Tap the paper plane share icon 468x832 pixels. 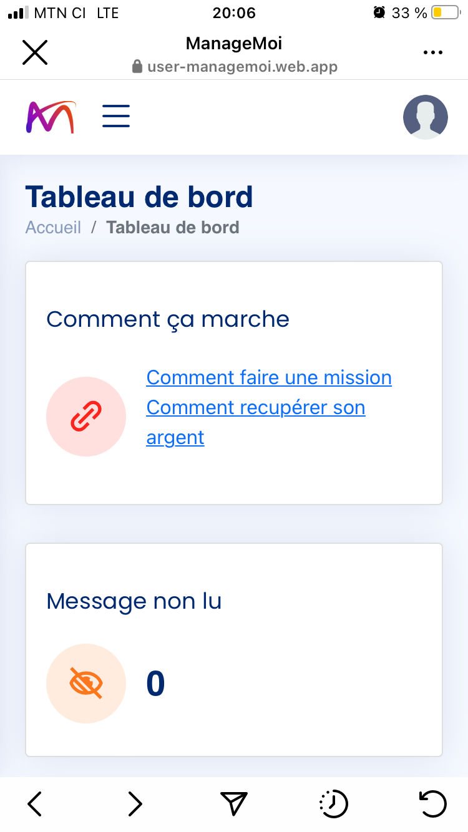click(234, 804)
